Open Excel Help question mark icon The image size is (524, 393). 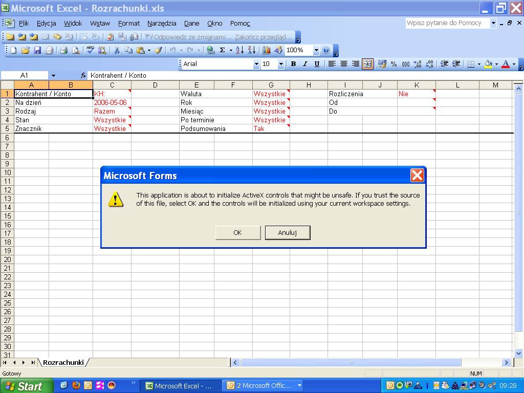pos(326,51)
